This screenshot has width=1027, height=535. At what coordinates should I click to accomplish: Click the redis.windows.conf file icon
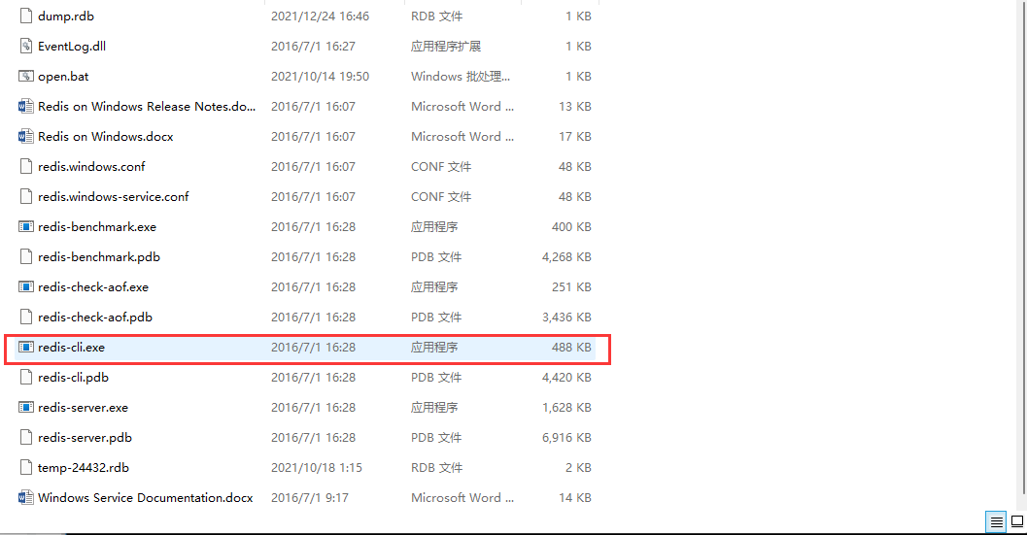click(x=25, y=166)
